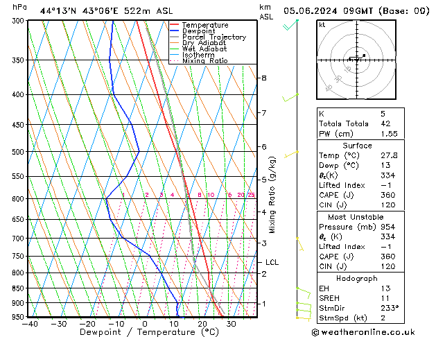Click the 450 hPa pressure axis label
This screenshot has height=337, width=436.
[x=19, y=125]
